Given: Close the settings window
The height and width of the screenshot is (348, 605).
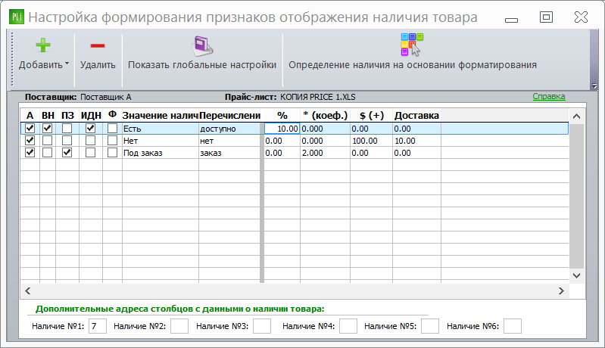Looking at the screenshot, I should click(x=581, y=17).
